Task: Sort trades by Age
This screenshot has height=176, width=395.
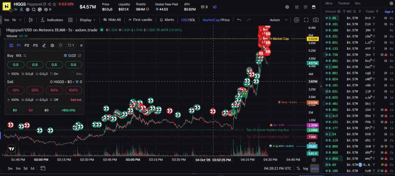Action: click(x=388, y=12)
